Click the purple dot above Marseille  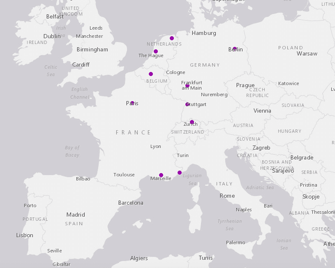(161, 175)
